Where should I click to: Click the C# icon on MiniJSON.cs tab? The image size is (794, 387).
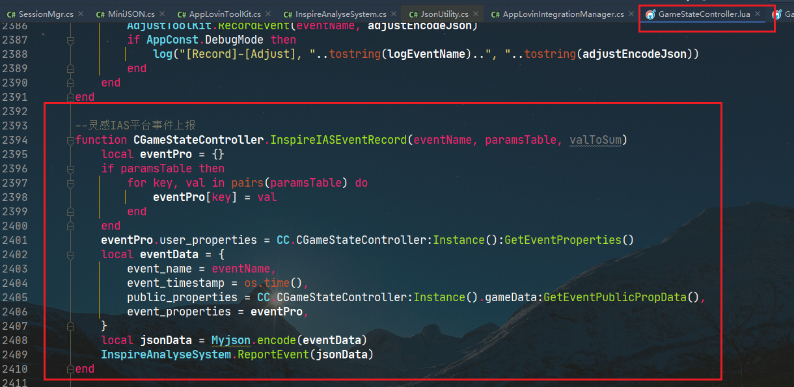tap(100, 14)
